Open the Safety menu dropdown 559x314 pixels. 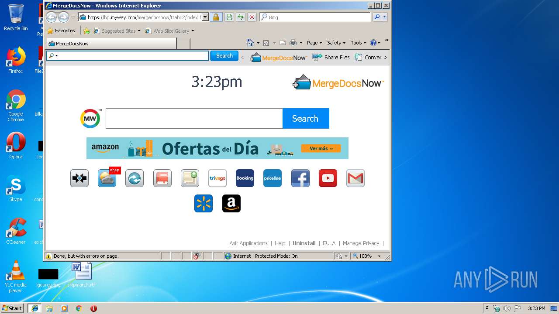(336, 43)
